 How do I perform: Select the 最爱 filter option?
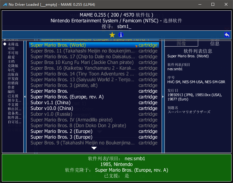pos(11,57)
